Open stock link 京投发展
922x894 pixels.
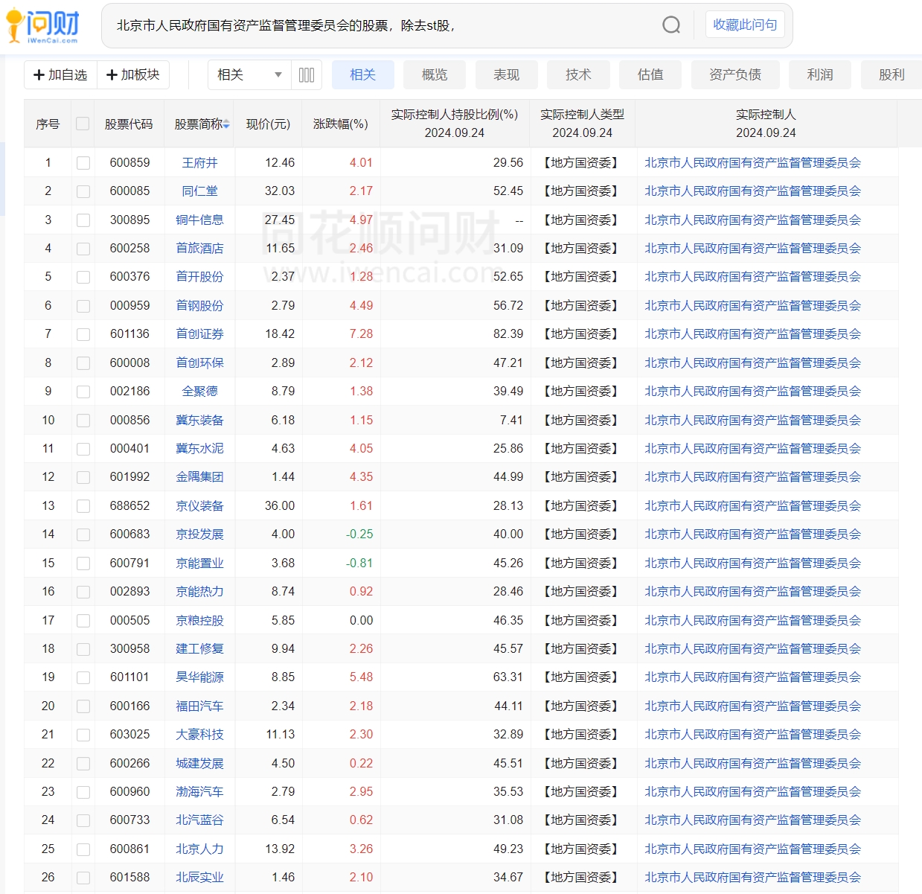click(200, 534)
